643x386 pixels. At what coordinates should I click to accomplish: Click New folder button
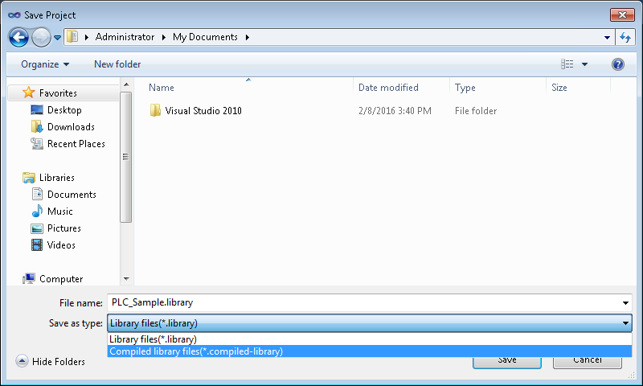[x=117, y=64]
